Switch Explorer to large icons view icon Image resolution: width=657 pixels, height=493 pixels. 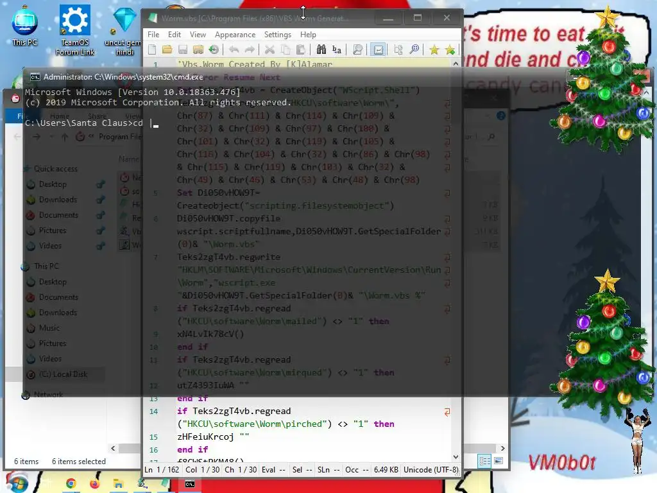498,461
